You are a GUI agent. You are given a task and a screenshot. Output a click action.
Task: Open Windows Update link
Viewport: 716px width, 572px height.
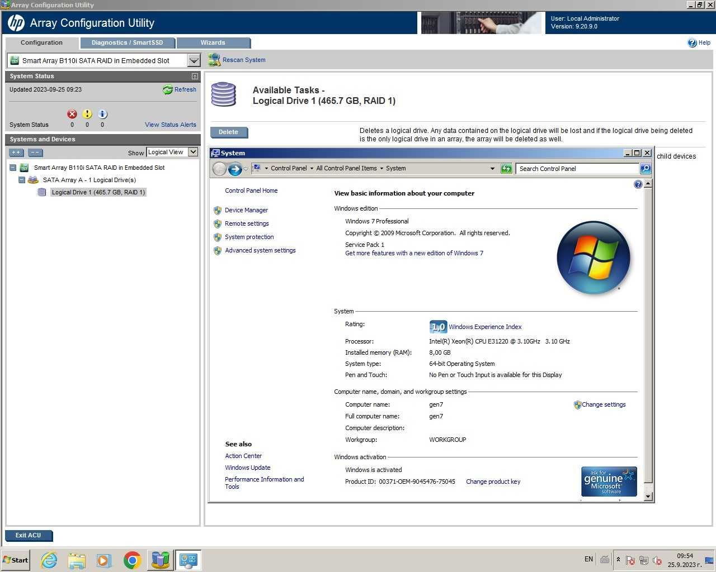click(248, 468)
